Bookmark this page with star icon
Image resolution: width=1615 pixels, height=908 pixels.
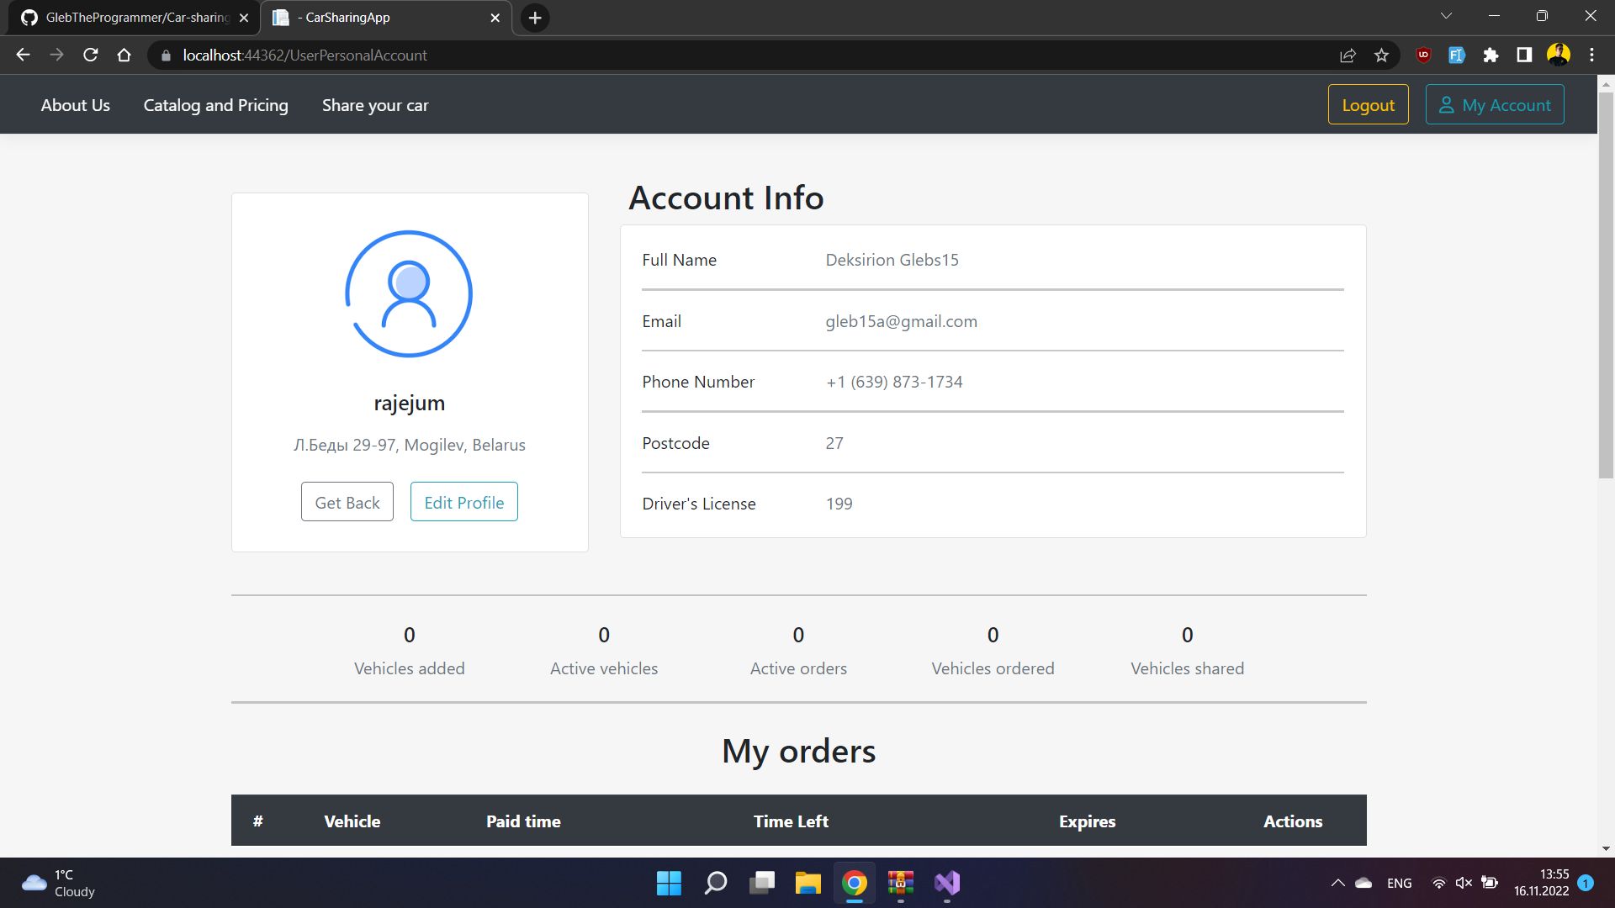click(x=1381, y=55)
